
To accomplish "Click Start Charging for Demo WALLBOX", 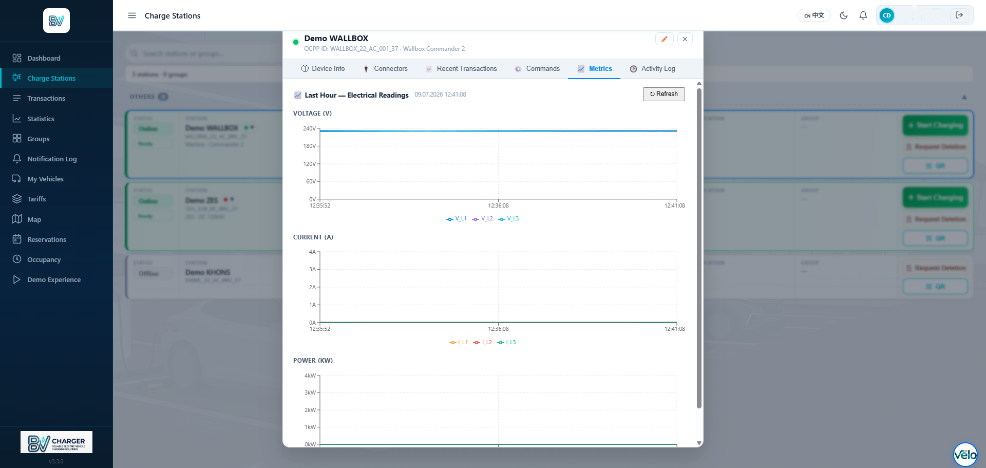I will 935,125.
